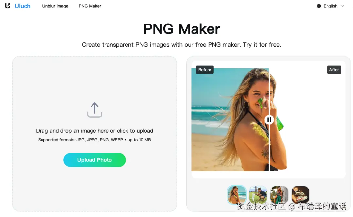Screen dimensions: 353x217
Task: Select the third sample photo thumbnail
Action: [x=279, y=195]
